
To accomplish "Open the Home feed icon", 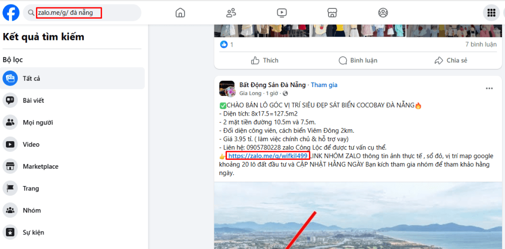I will (180, 13).
